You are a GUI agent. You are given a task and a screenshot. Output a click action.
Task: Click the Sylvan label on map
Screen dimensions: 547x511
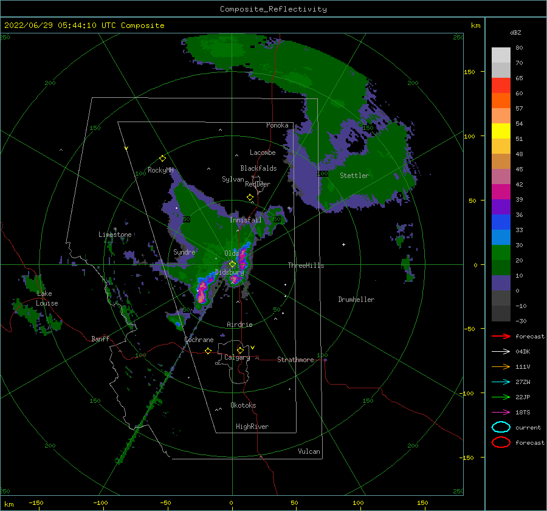coord(233,179)
